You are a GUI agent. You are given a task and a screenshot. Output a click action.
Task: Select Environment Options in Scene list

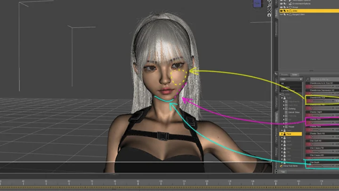coord(301,4)
